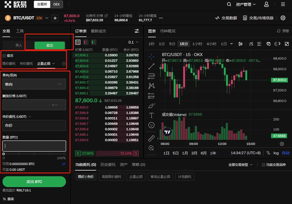The width and height of the screenshot is (292, 204).
Task: Click the 买入 buy button
Action: [x=18, y=45]
